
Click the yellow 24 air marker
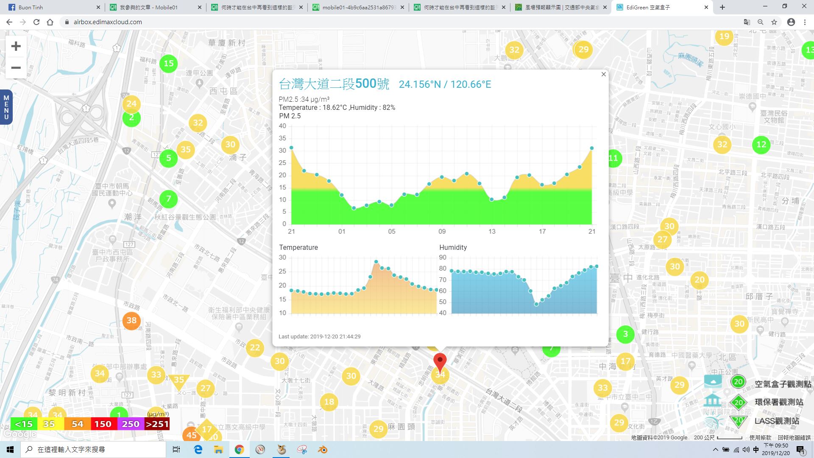(x=131, y=103)
